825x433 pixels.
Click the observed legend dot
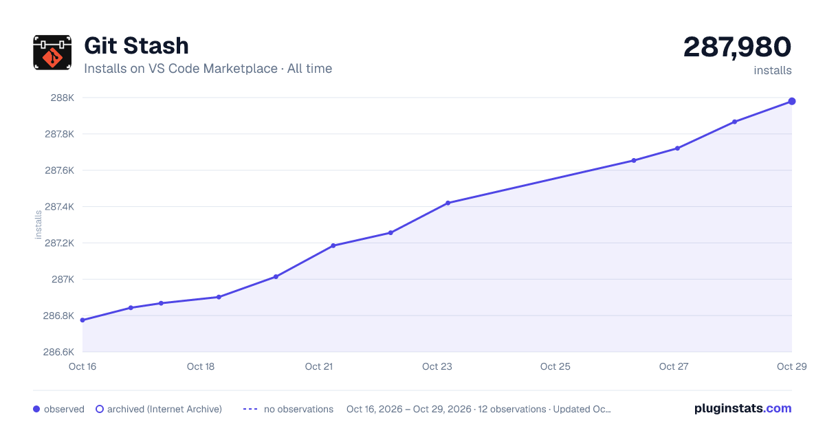[x=36, y=409]
